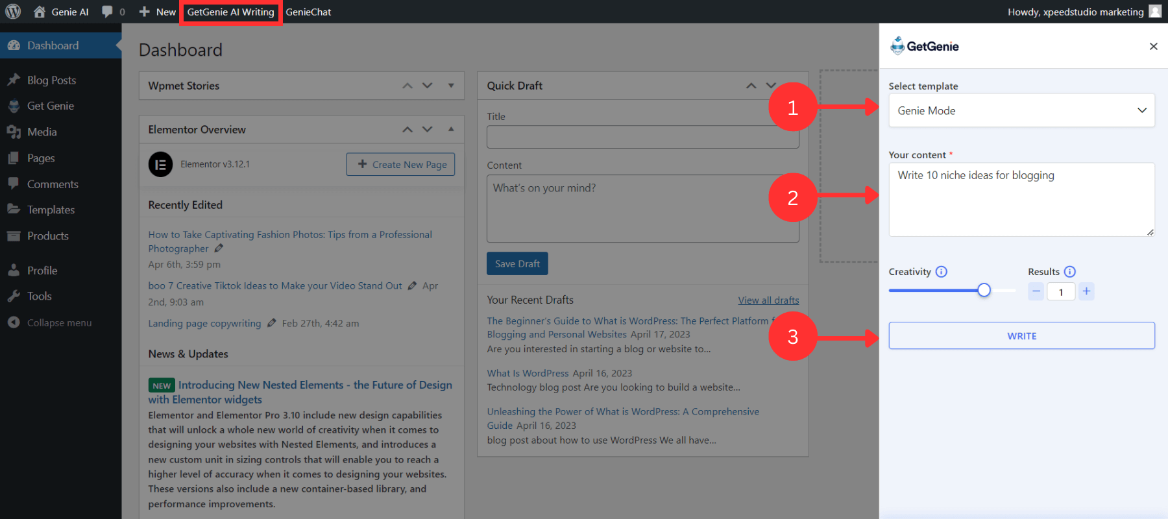Open Introducing New Nested Elements news link

click(x=300, y=392)
